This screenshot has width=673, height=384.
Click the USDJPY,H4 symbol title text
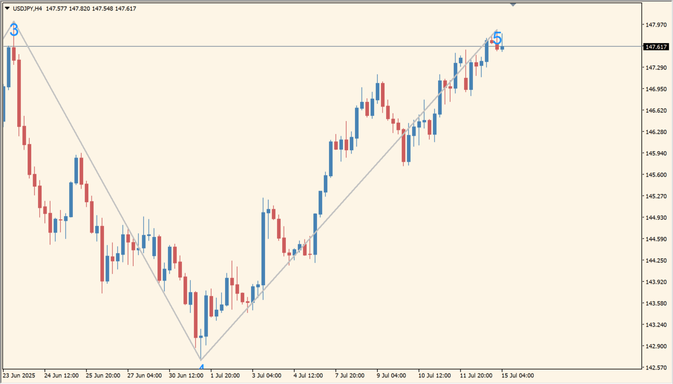[x=27, y=8]
